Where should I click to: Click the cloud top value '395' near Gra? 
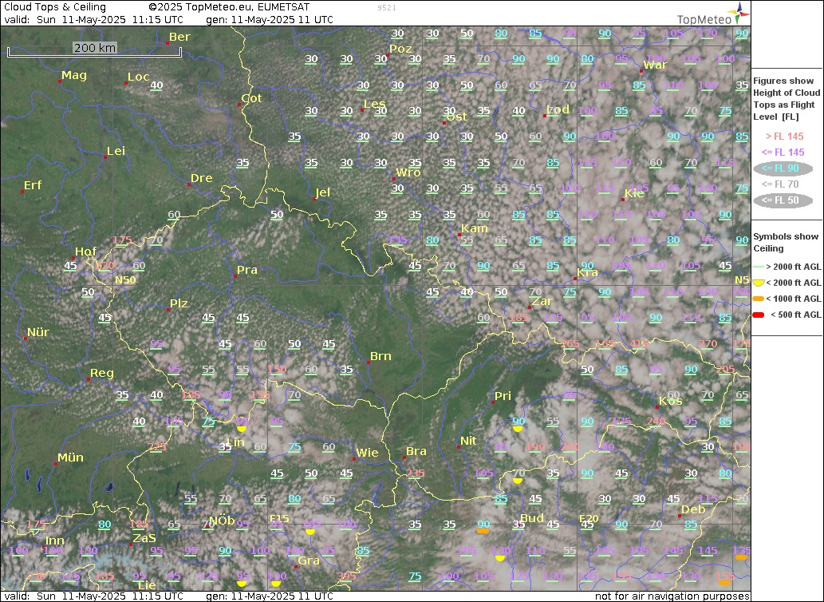point(346,576)
